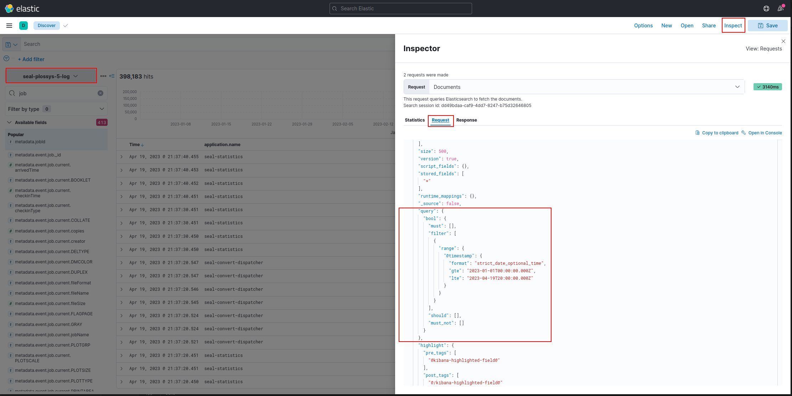Close the Inspector panel

click(783, 41)
